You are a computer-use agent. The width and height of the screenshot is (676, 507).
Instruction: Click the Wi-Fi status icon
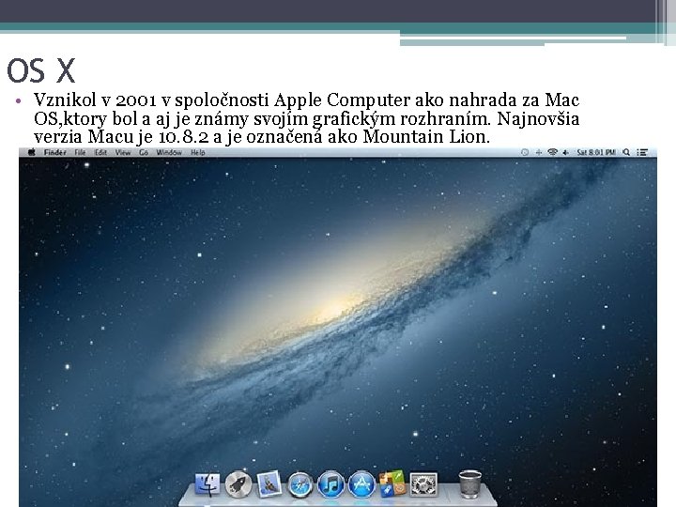click(x=552, y=152)
